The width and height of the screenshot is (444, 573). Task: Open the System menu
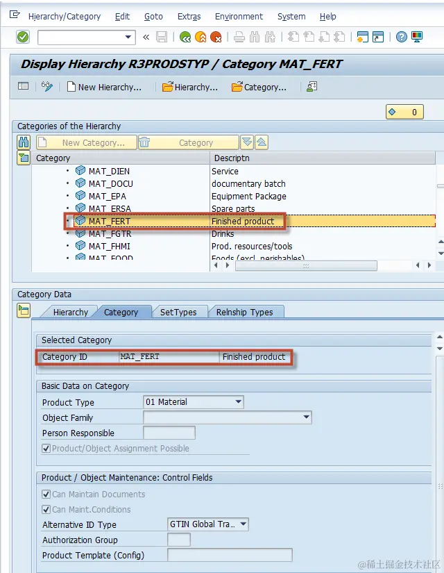(x=291, y=17)
